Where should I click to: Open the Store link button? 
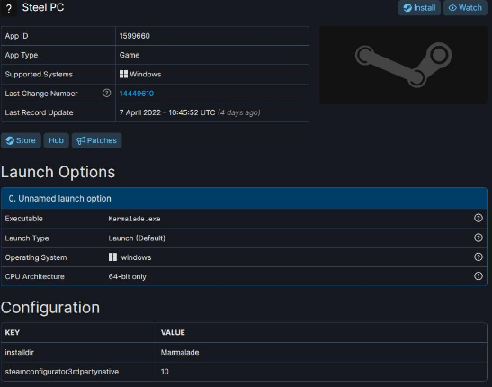21,140
